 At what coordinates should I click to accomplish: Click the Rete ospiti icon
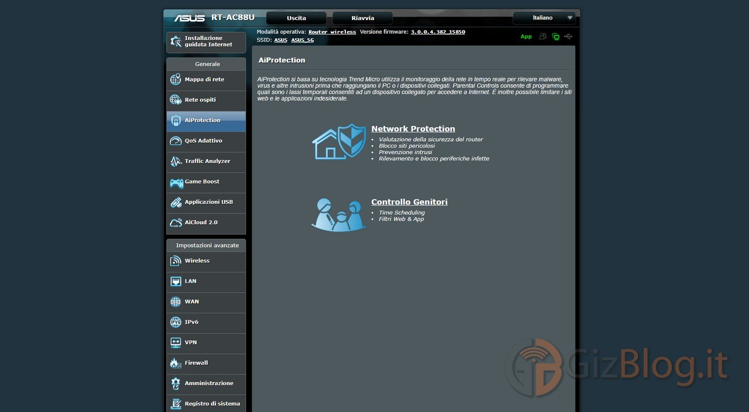176,100
